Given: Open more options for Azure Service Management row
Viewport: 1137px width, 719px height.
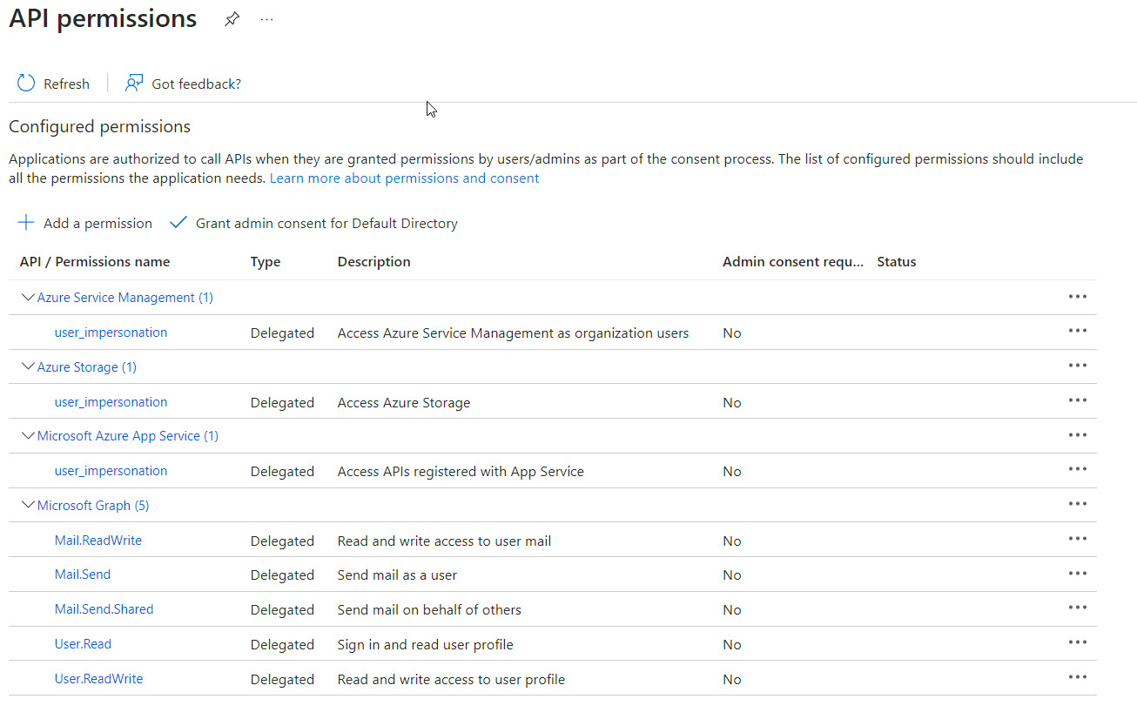Looking at the screenshot, I should coord(1078,297).
